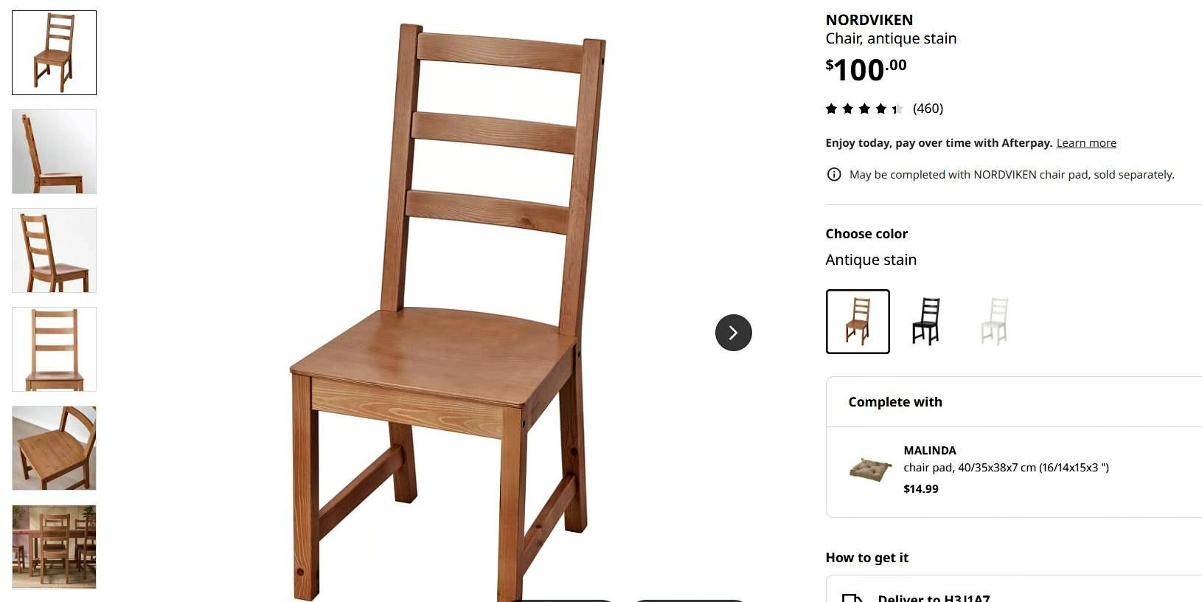
Task: View the seat close-up thumbnail
Action: click(x=54, y=448)
